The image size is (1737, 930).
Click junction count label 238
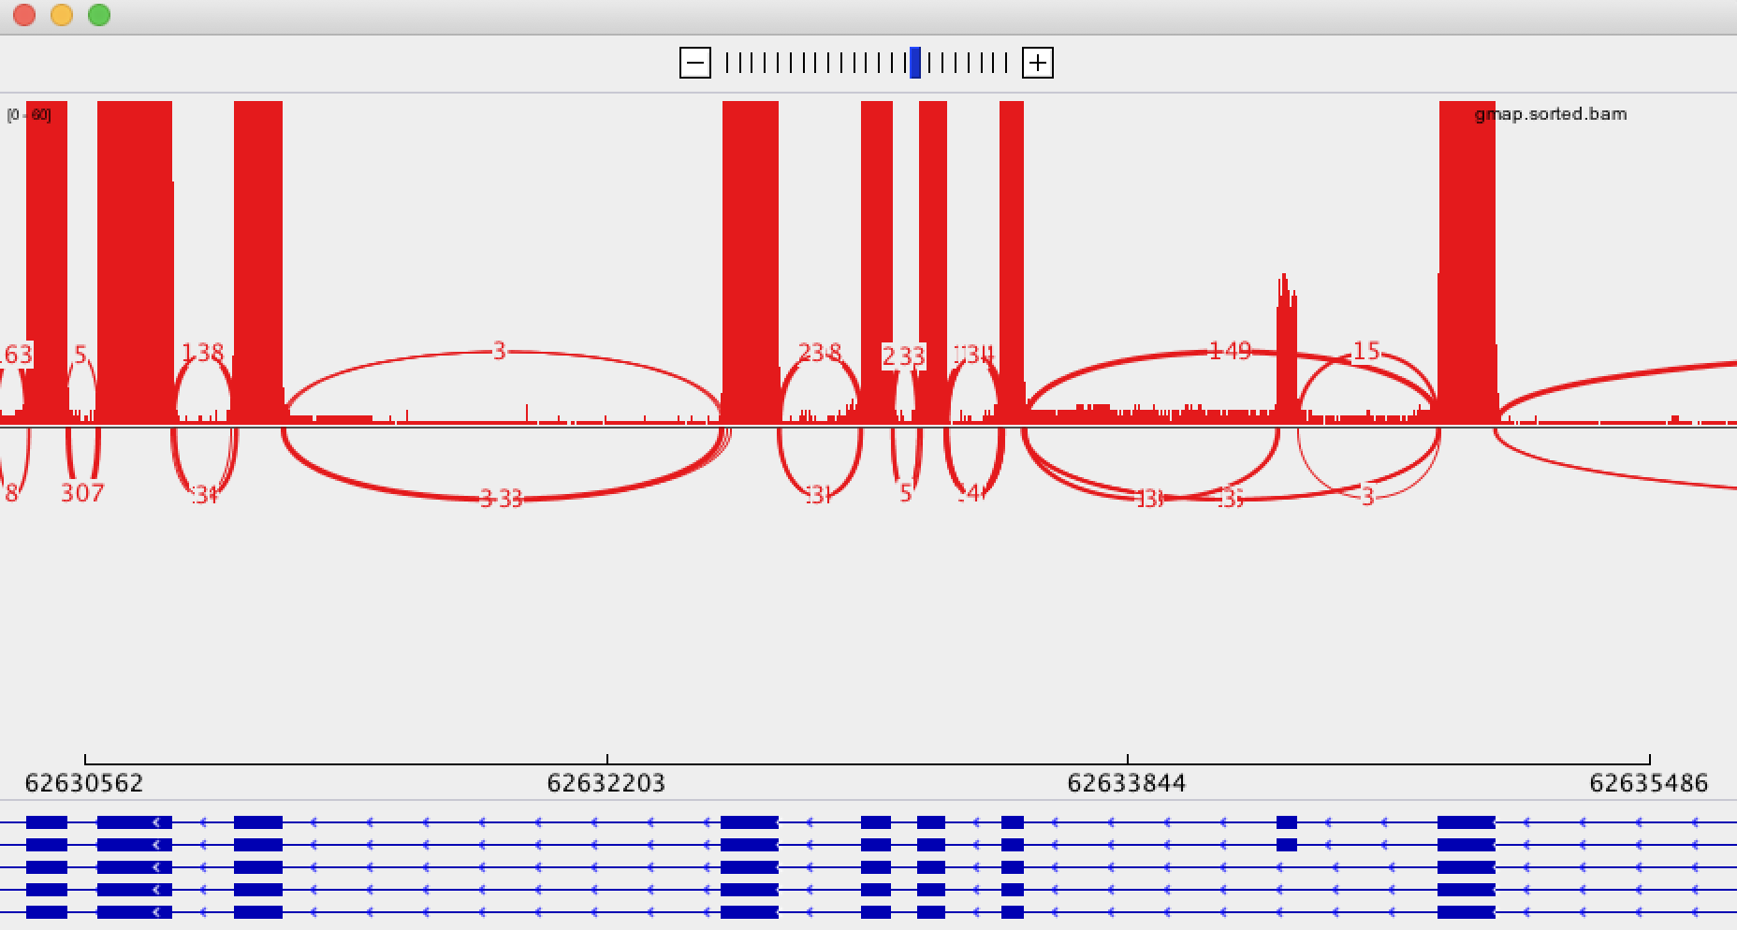tap(820, 353)
